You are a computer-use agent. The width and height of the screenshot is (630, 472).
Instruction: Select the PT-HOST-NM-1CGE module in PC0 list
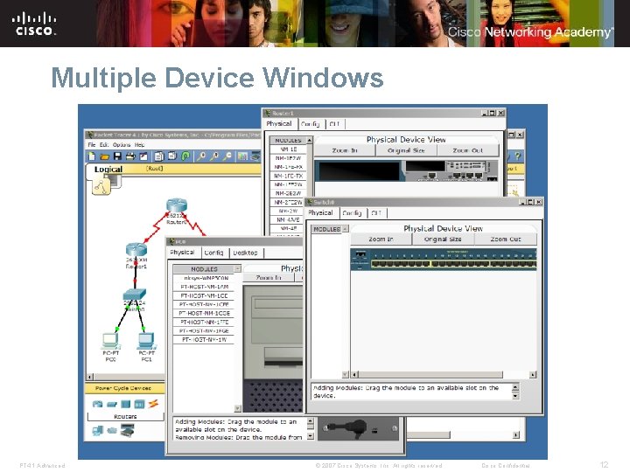point(204,313)
